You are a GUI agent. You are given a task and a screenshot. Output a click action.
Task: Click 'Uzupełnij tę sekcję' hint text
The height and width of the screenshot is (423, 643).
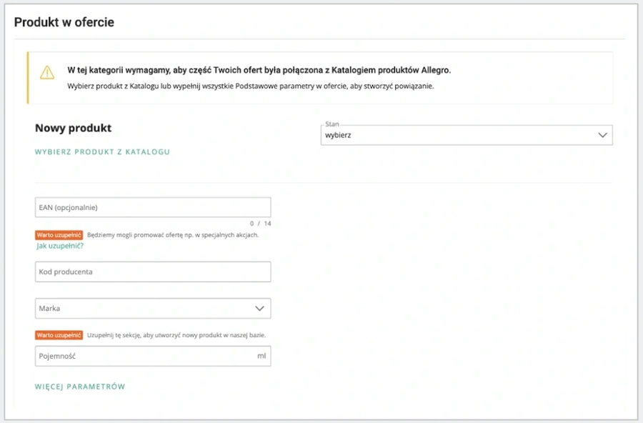(x=176, y=335)
